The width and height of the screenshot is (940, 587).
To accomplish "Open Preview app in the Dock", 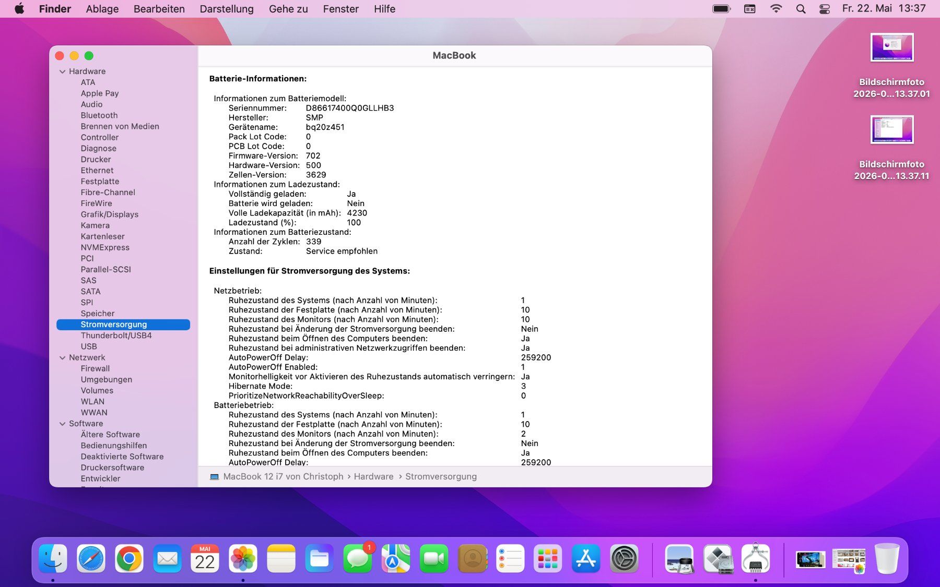I will pyautogui.click(x=679, y=559).
